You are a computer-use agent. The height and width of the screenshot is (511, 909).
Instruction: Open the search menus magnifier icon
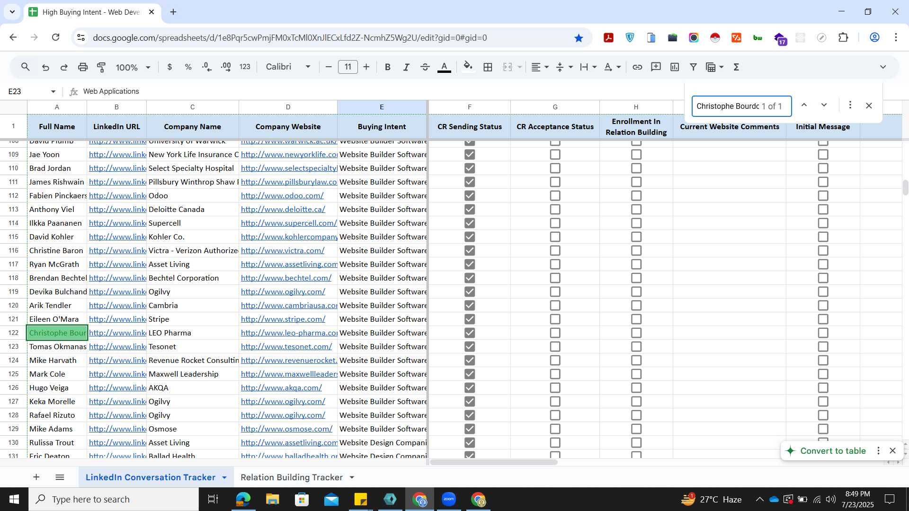point(26,67)
